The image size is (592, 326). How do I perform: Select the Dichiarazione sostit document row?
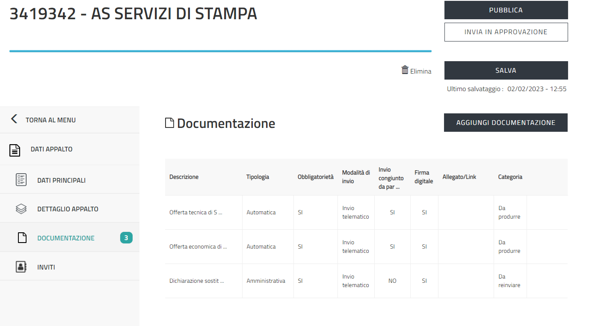click(197, 281)
